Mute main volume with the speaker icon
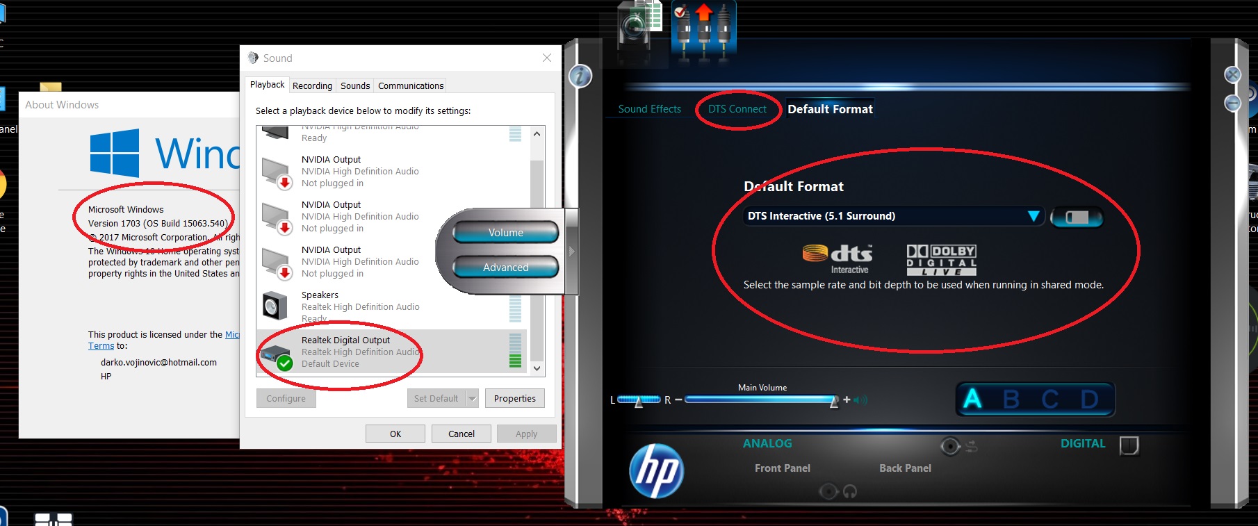The image size is (1258, 526). [x=861, y=400]
